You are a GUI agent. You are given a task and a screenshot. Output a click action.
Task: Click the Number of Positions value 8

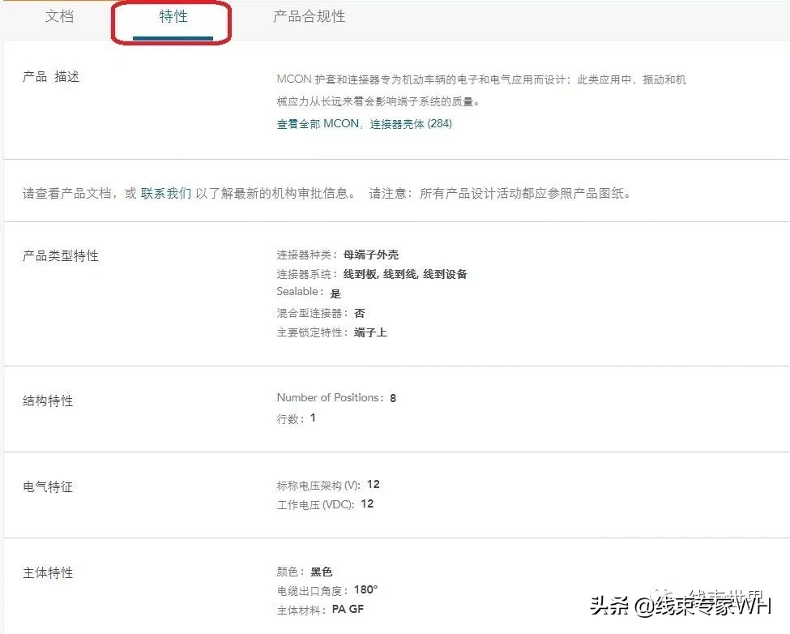pyautogui.click(x=393, y=398)
